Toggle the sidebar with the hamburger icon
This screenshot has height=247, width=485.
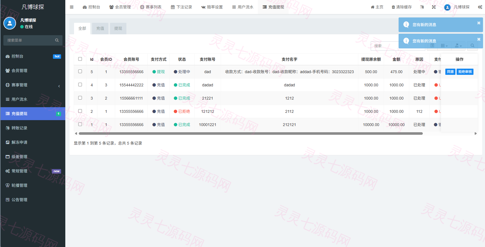point(72,7)
